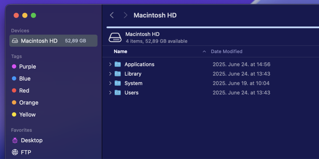The width and height of the screenshot is (319, 159).
Task: Select the Purple tag
Action: pos(24,67)
